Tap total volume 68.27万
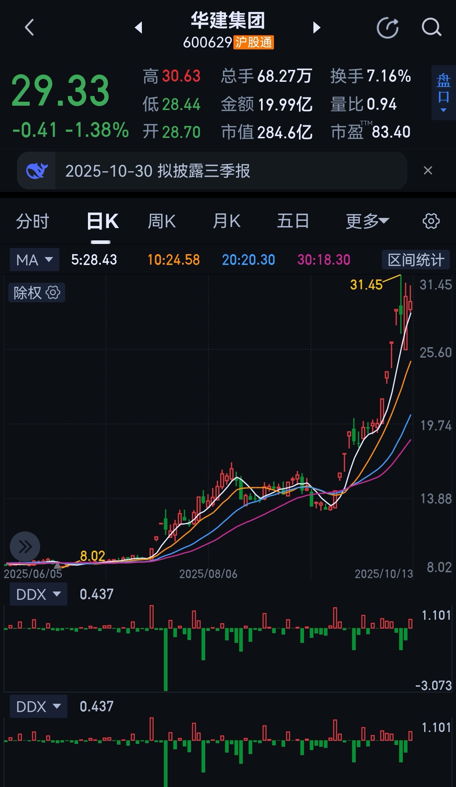This screenshot has width=456, height=787. (x=284, y=76)
